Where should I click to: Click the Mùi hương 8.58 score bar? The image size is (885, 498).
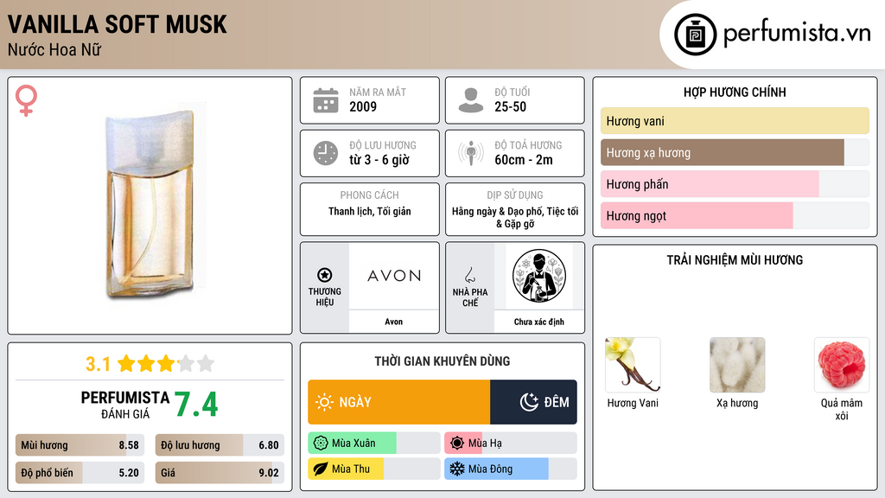point(80,445)
